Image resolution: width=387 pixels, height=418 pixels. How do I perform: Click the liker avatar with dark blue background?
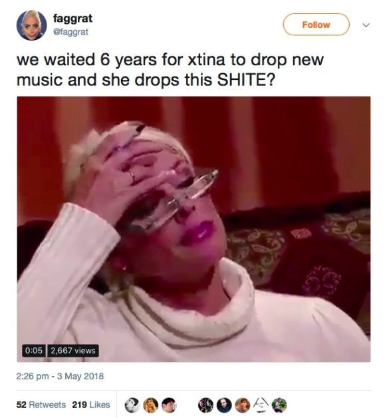(223, 405)
